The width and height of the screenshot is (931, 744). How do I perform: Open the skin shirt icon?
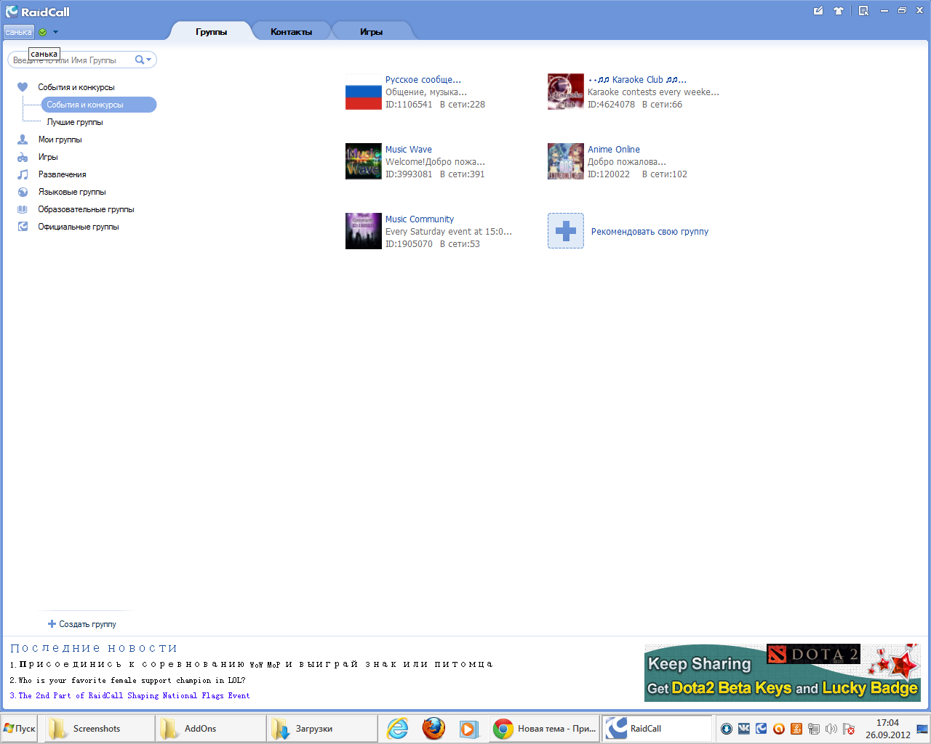839,11
